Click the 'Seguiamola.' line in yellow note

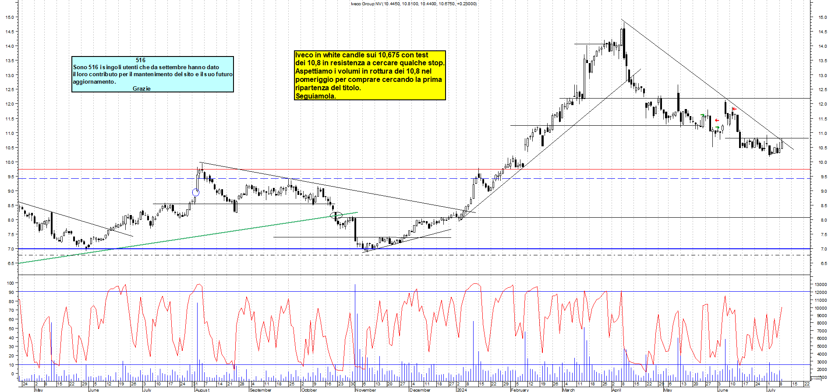[x=315, y=96]
